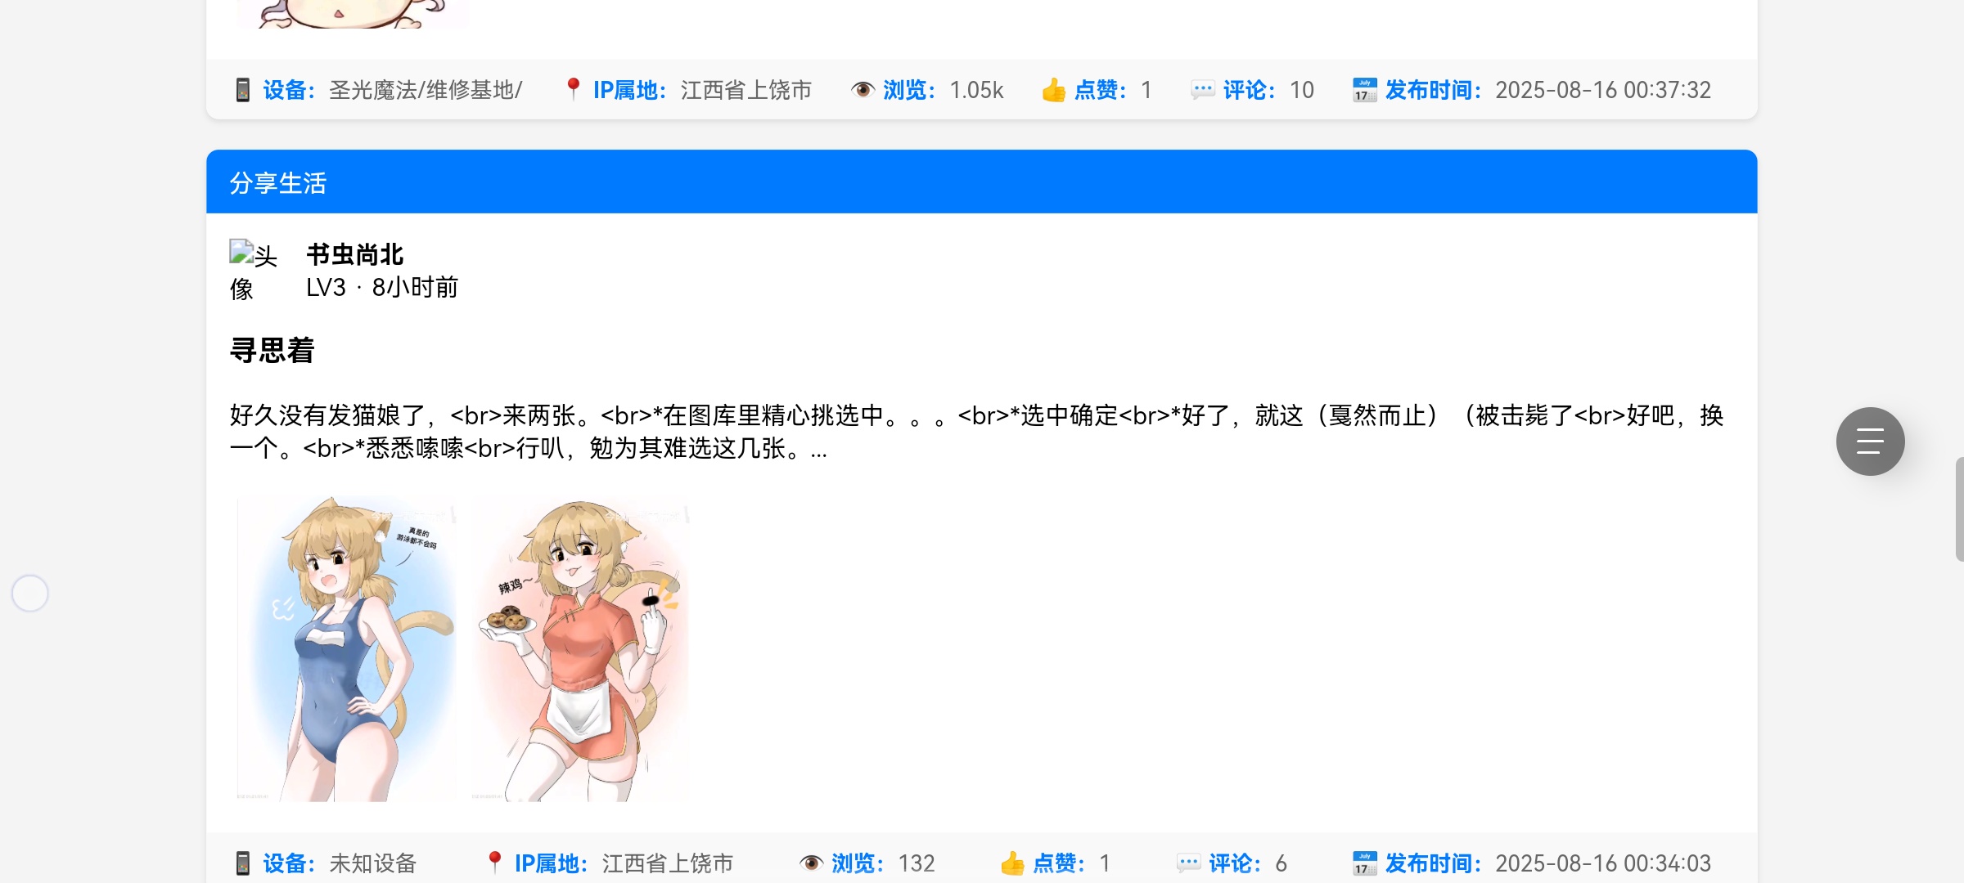This screenshot has width=1964, height=883.
Task: Click the page scrollbar handle on right edge
Action: click(x=1959, y=509)
